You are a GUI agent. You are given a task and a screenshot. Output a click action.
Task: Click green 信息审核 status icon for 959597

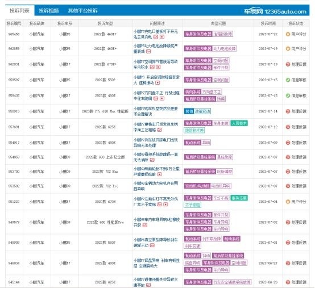pyautogui.click(x=288, y=80)
